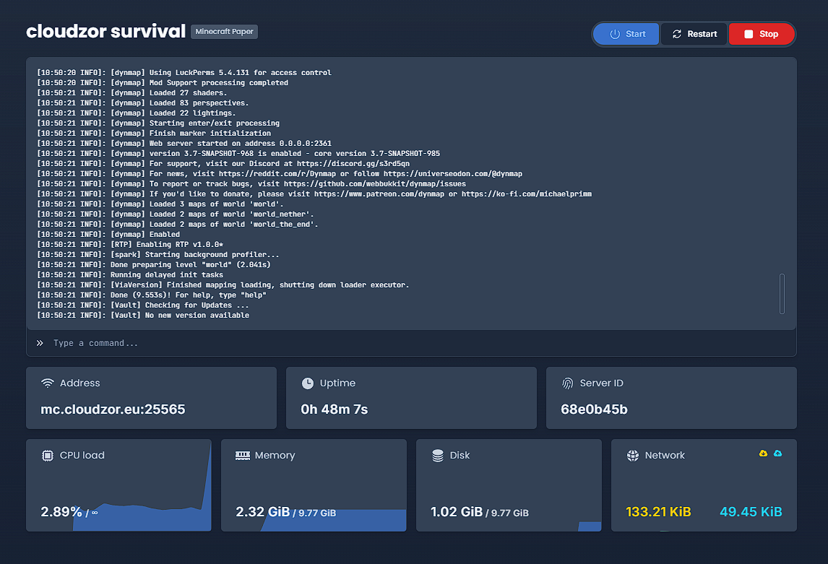
Task: Click the log line about github dynmap issues
Action: [x=251, y=183]
